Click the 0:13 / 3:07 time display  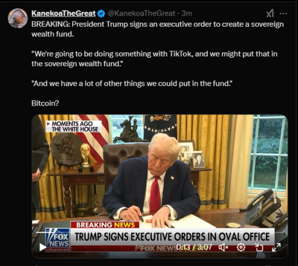pyautogui.click(x=194, y=248)
